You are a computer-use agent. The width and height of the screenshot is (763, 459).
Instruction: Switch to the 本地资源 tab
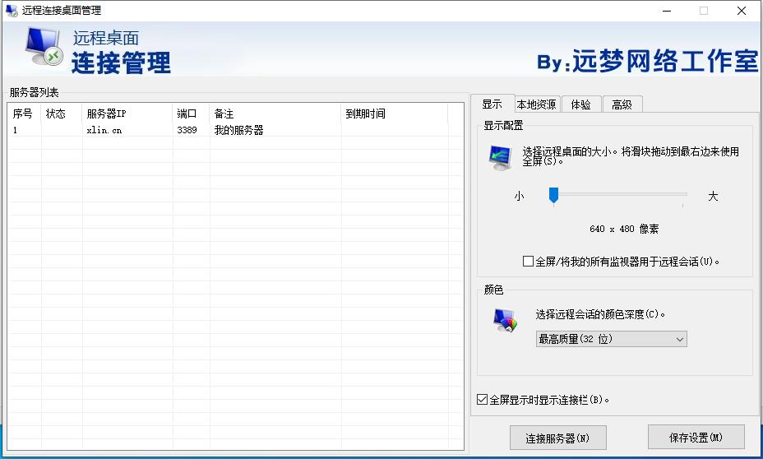(537, 104)
